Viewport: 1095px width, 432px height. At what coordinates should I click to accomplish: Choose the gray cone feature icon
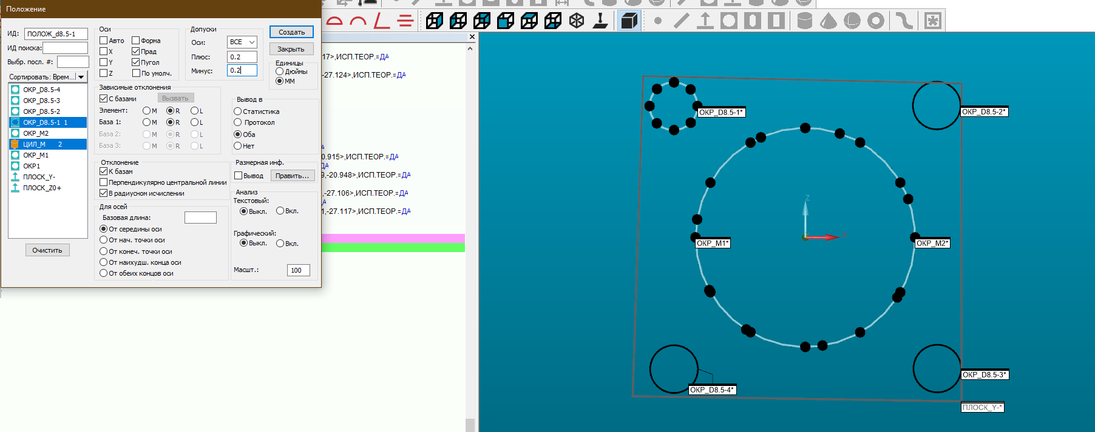[x=828, y=21]
